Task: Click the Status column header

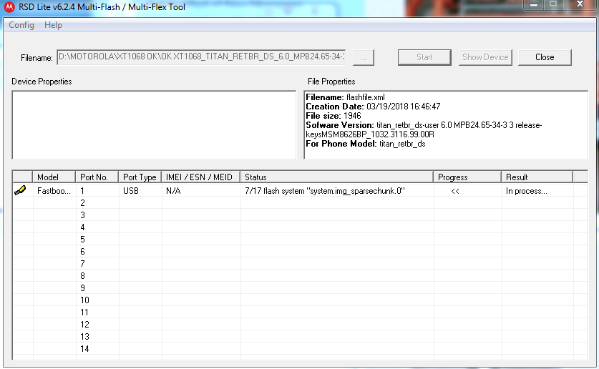Action: pyautogui.click(x=336, y=177)
